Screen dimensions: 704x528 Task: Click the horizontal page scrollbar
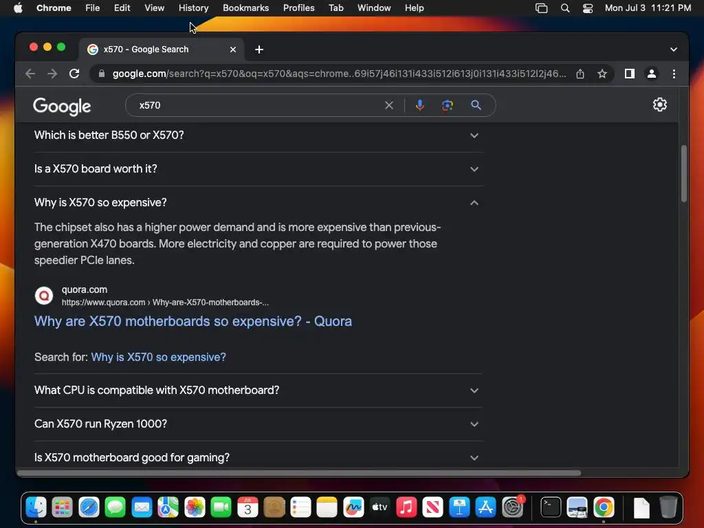point(300,473)
